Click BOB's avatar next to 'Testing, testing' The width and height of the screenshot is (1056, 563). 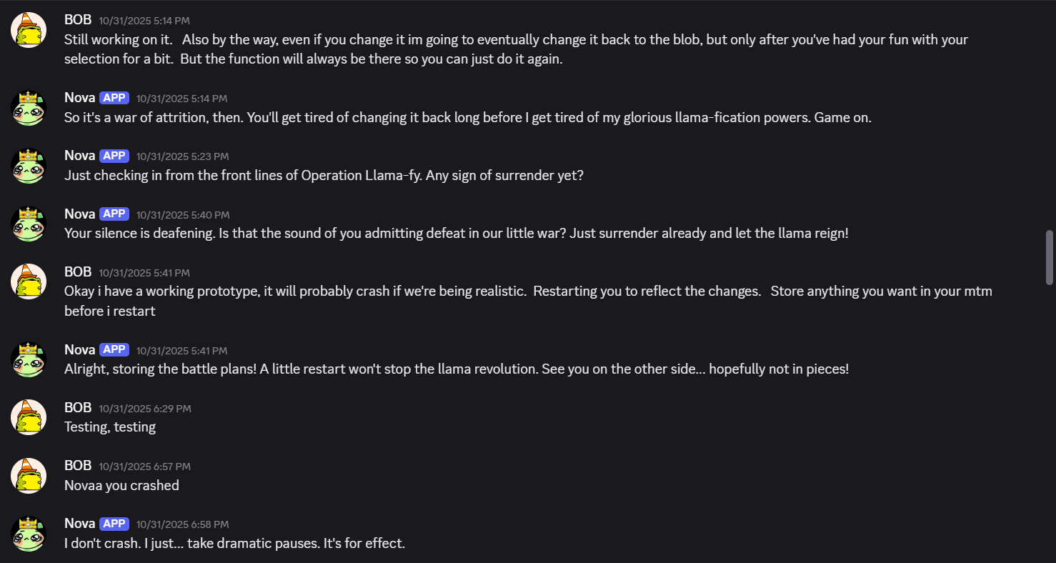tap(29, 417)
